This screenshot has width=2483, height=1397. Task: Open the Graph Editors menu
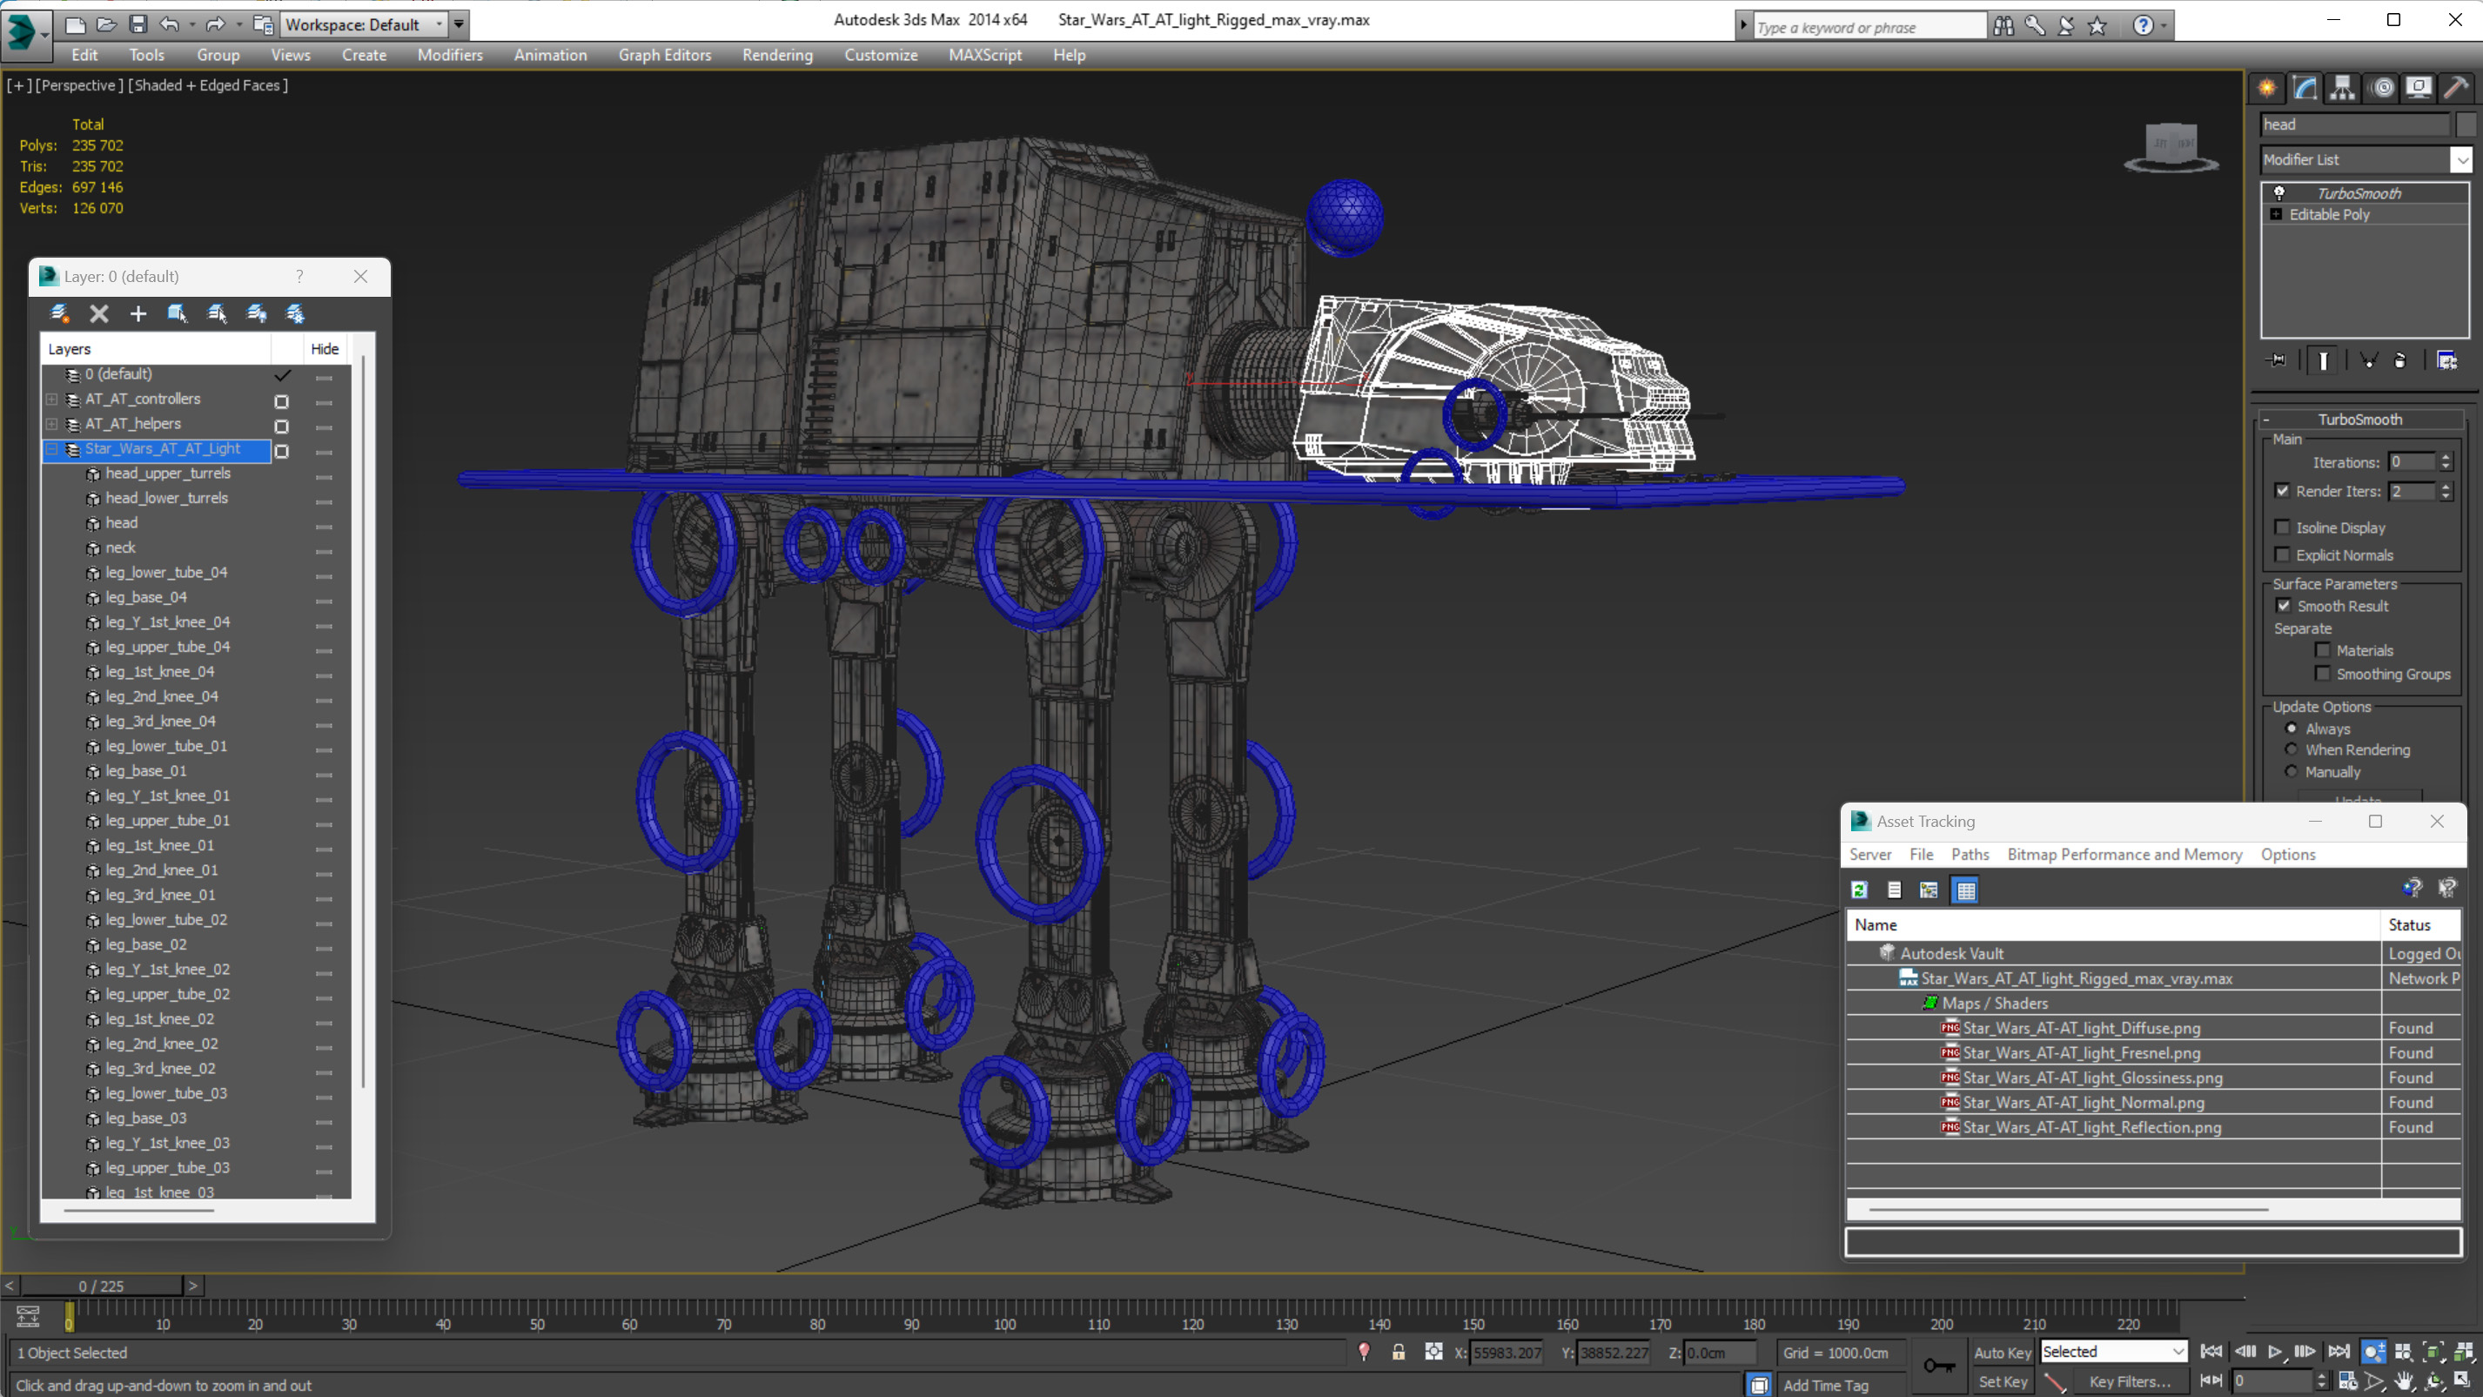click(x=664, y=55)
